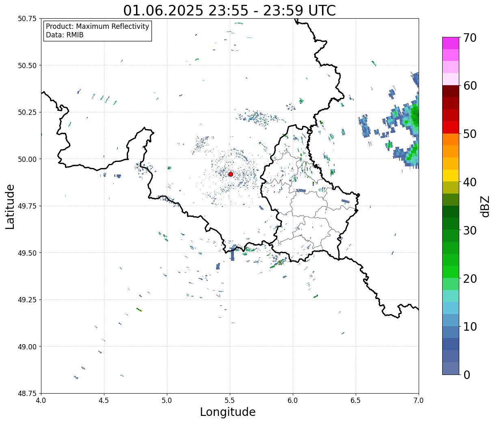Click the latitude tick label 48.75

coord(27,393)
